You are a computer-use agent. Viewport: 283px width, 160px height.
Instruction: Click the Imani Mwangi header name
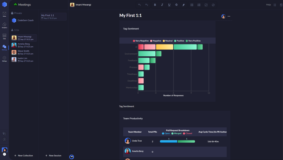[83, 5]
